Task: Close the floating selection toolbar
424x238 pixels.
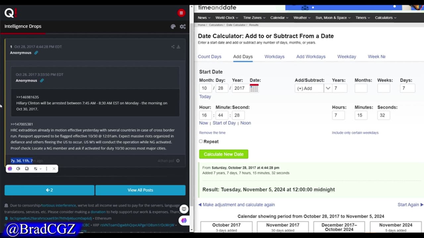Action: pyautogui.click(x=54, y=169)
